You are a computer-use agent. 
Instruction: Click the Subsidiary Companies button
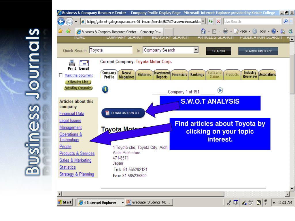[x=78, y=88]
